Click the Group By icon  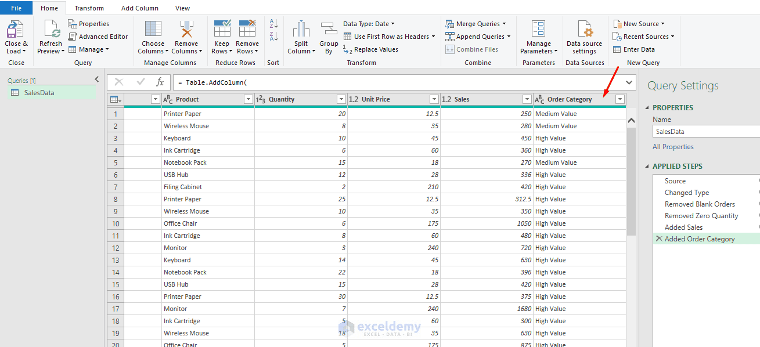[329, 29]
